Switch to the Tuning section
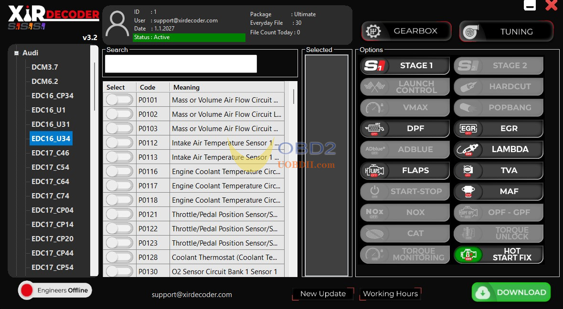563x309 pixels. click(506, 31)
